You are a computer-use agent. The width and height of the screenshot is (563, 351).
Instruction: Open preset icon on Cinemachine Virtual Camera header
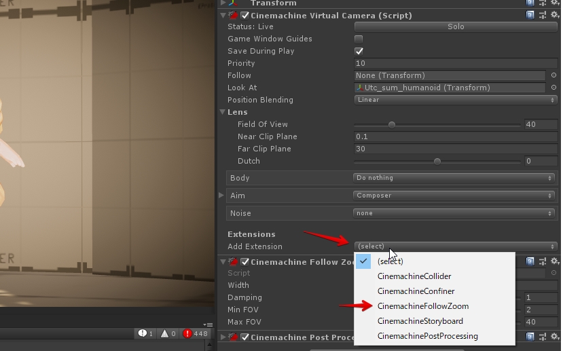click(x=542, y=15)
